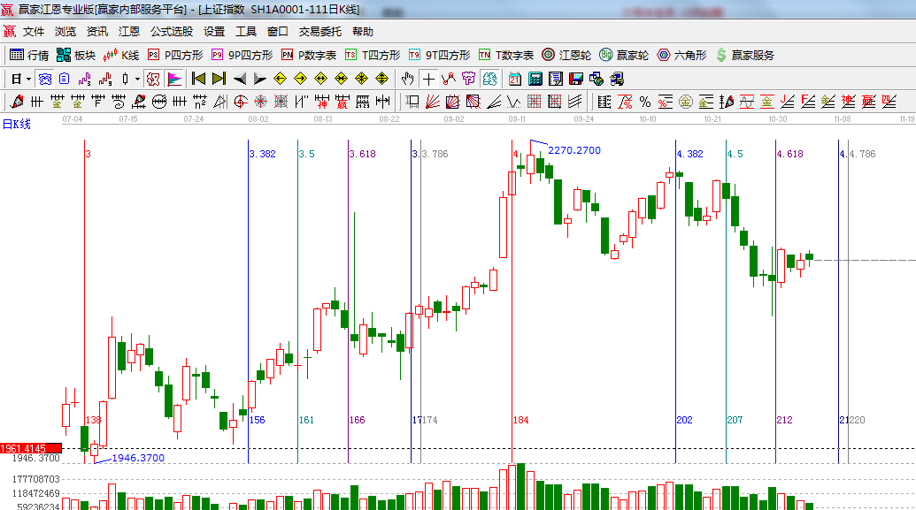
Task: Open the candlestick type dropdown arrow
Action: coord(136,79)
